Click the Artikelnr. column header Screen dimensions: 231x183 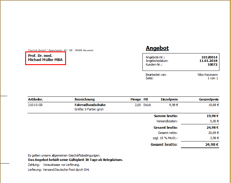pos(35,99)
